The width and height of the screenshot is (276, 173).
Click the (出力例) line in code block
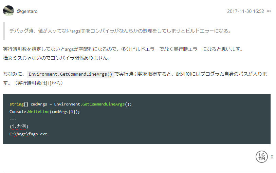tap(19, 127)
